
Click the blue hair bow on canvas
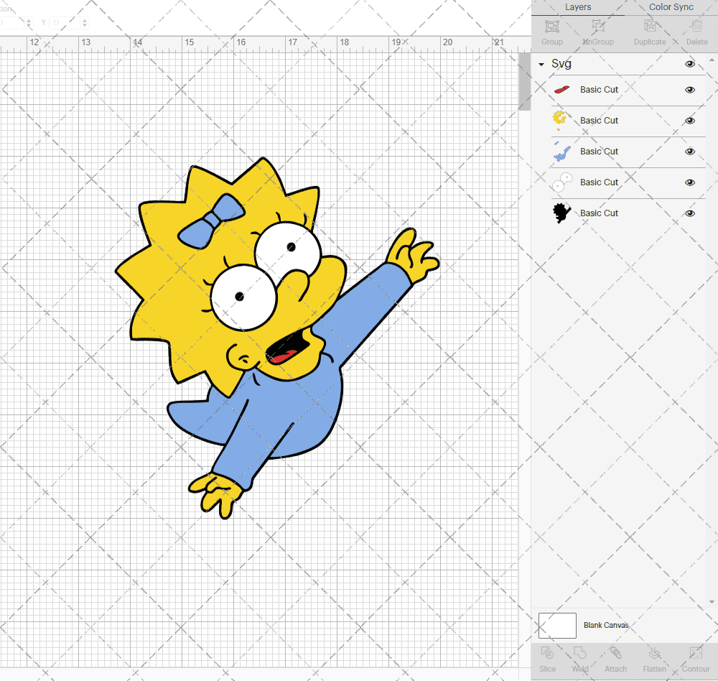[x=211, y=221]
